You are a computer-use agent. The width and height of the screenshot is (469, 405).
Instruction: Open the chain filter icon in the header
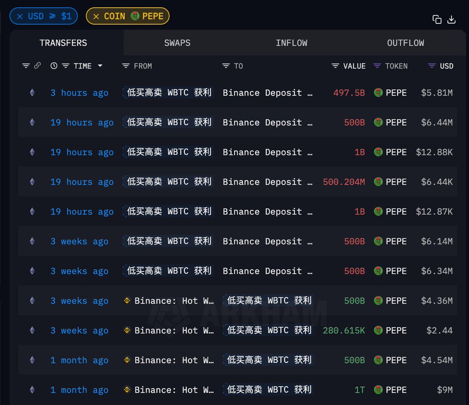point(26,66)
